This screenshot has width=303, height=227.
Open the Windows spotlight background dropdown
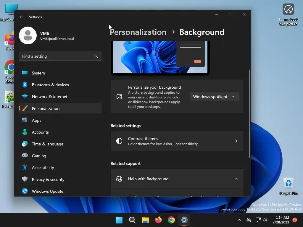(214, 97)
